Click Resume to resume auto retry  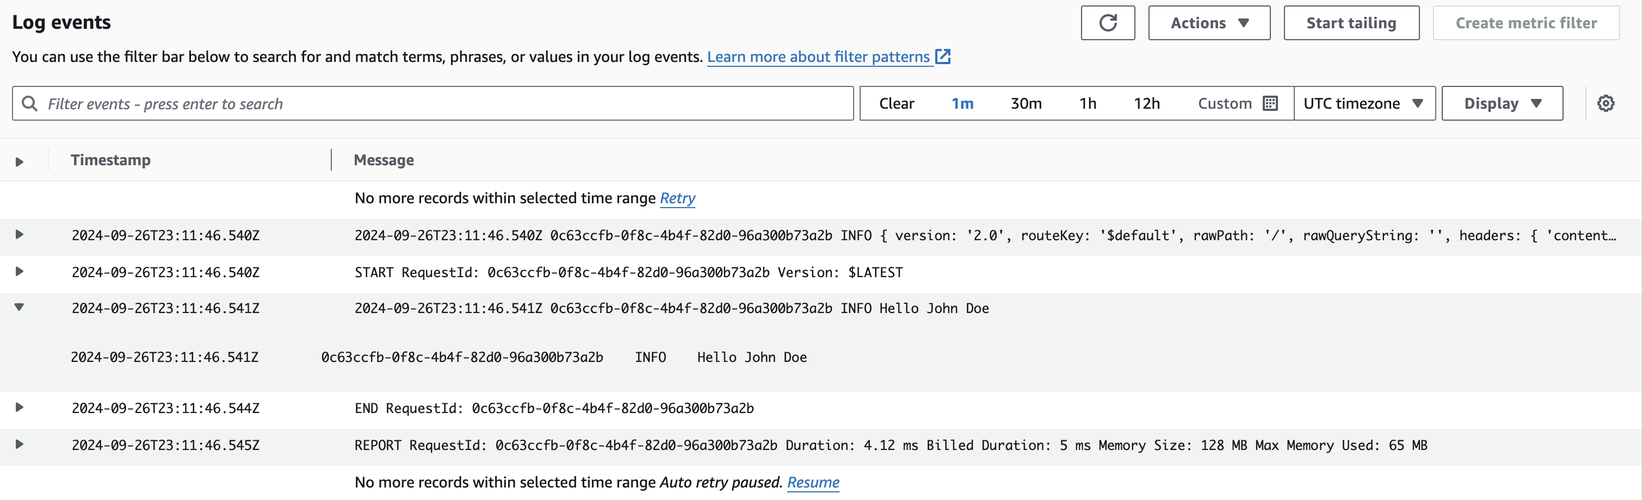813,482
